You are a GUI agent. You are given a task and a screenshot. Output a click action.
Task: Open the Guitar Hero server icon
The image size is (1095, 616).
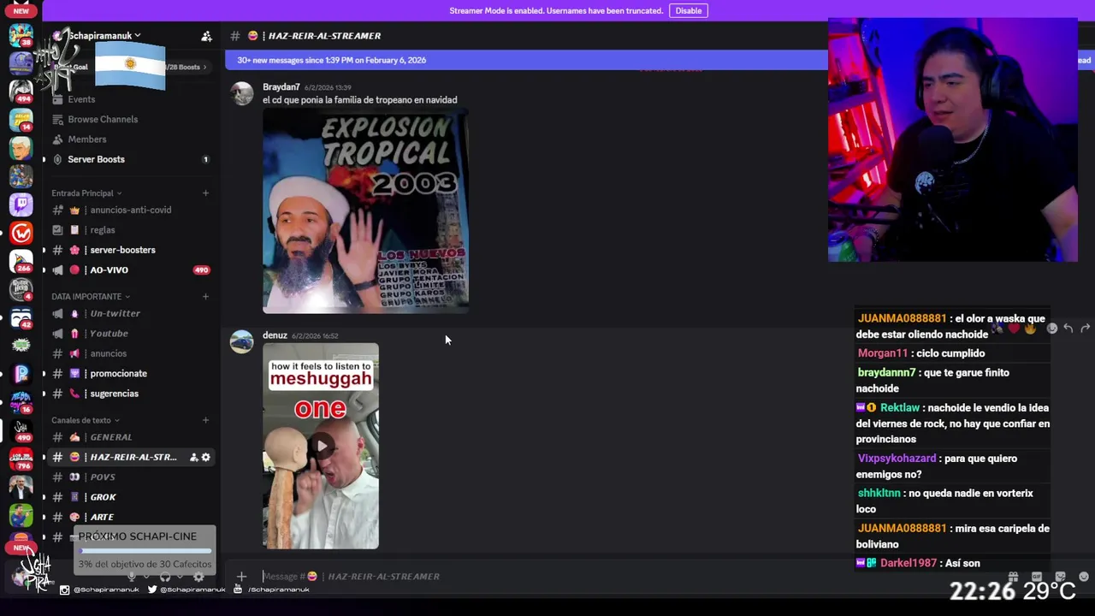(21, 289)
